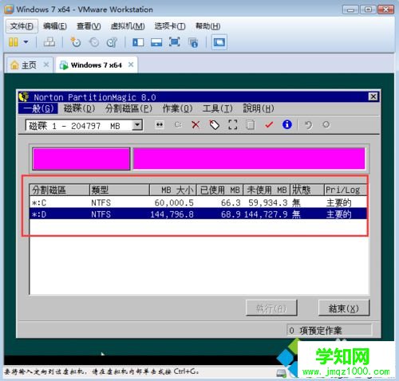Viewport: 399px width, 381px height.
Task: Click the copy partition icon
Action: pyautogui.click(x=251, y=124)
